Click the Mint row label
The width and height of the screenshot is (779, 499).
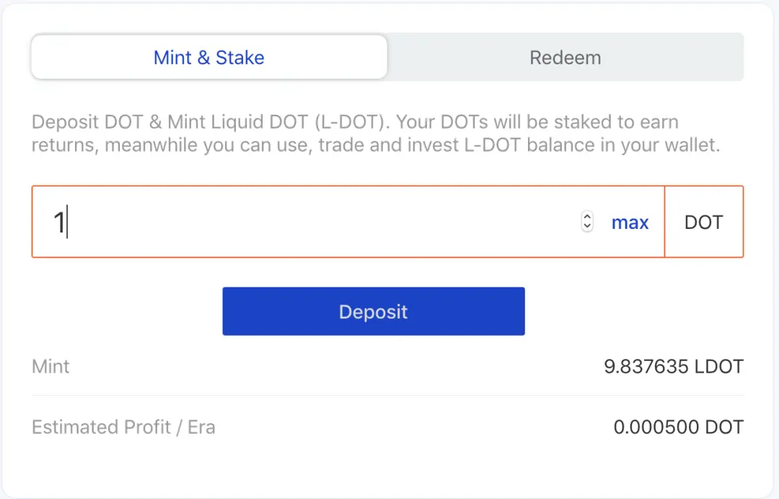coord(50,367)
